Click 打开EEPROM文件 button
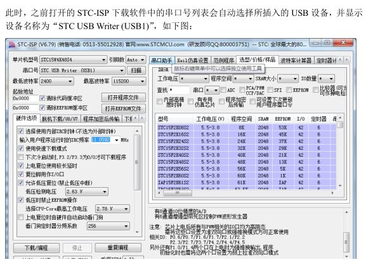 tap(124, 108)
